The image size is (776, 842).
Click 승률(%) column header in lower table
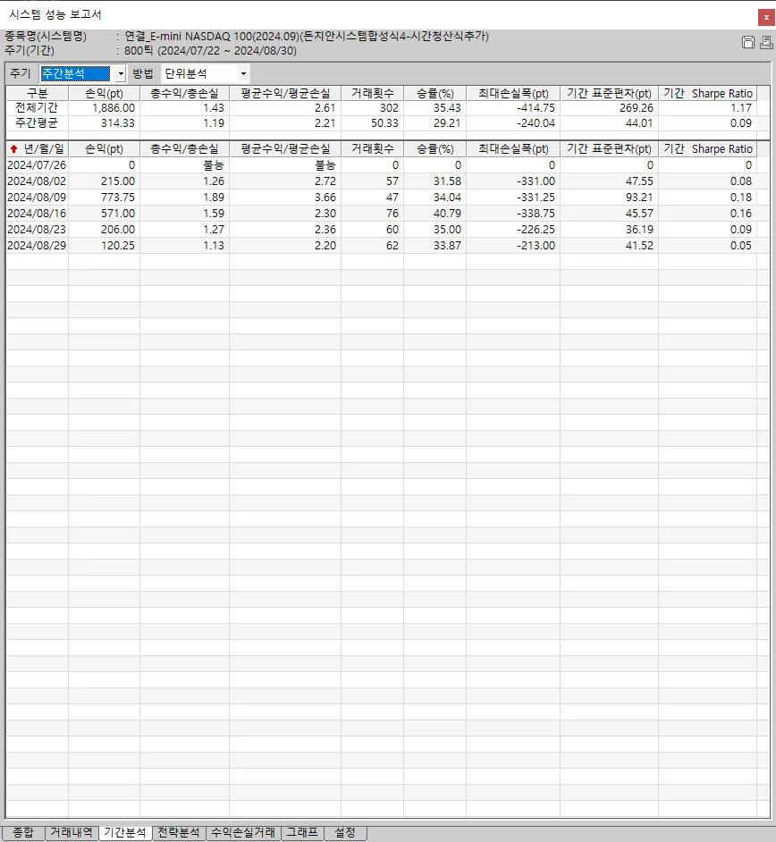(434, 149)
